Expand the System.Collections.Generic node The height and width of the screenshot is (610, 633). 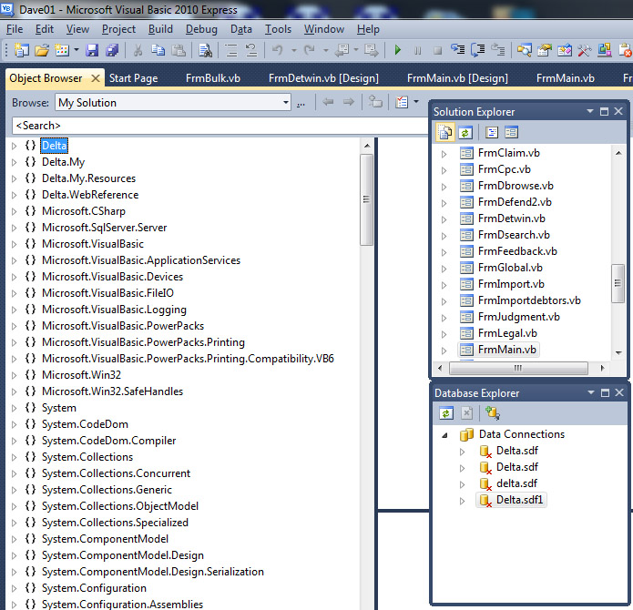[x=15, y=490]
